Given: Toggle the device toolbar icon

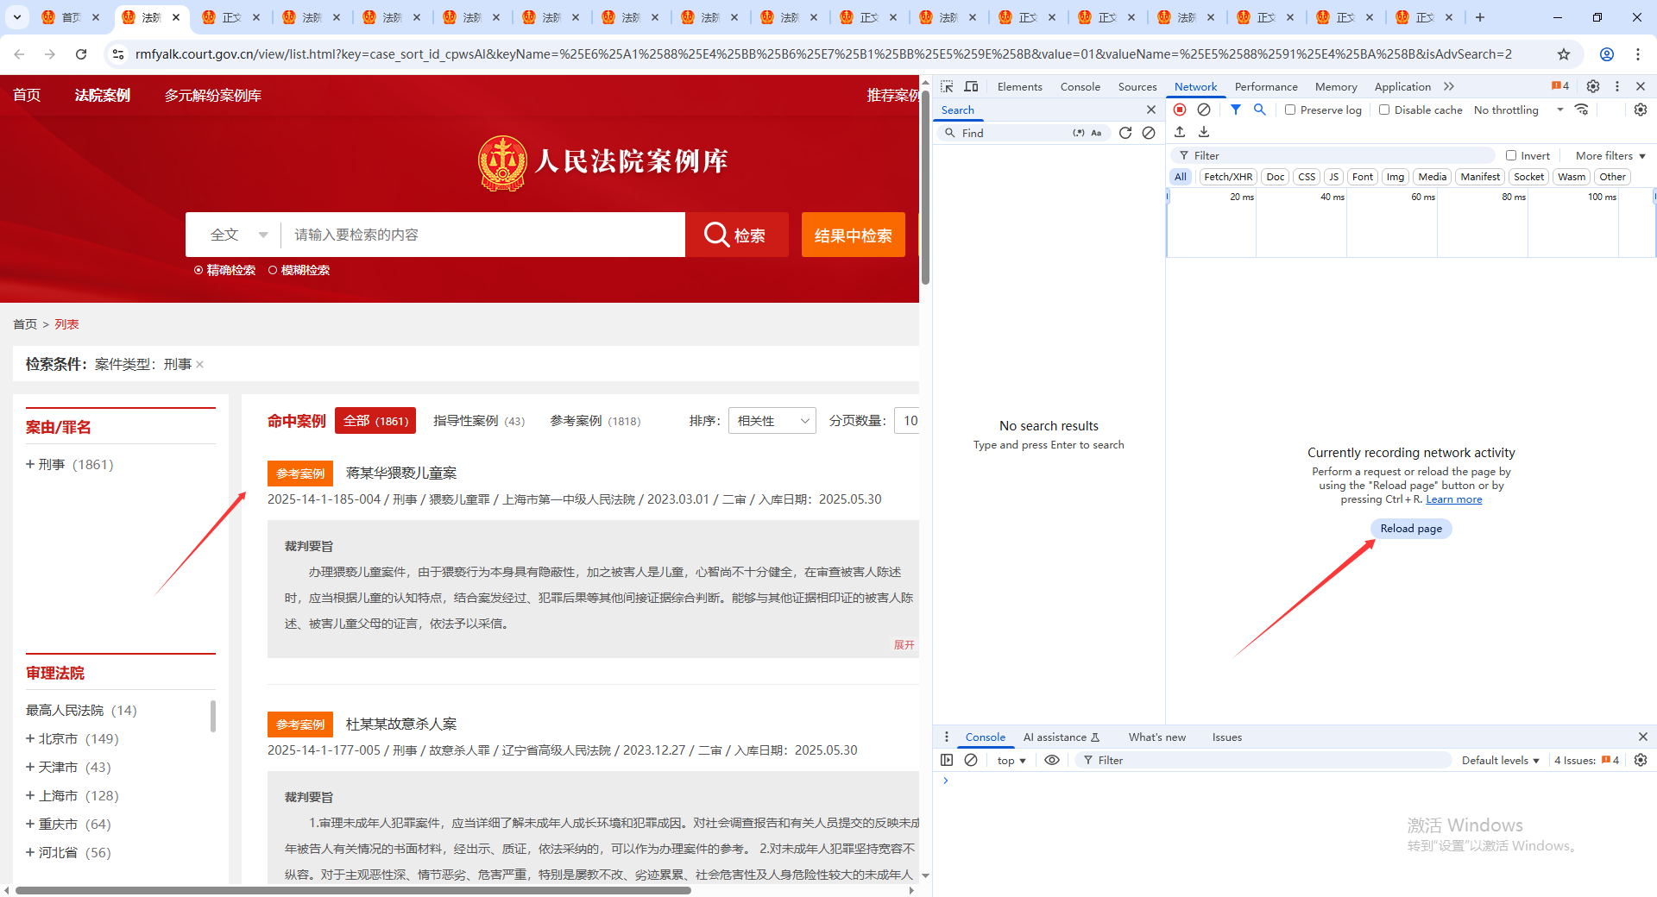Looking at the screenshot, I should pos(971,86).
